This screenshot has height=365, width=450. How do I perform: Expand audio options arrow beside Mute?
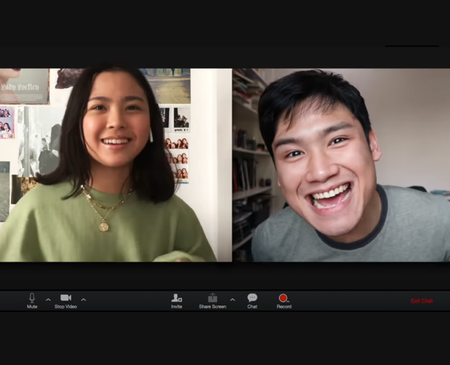pos(48,299)
